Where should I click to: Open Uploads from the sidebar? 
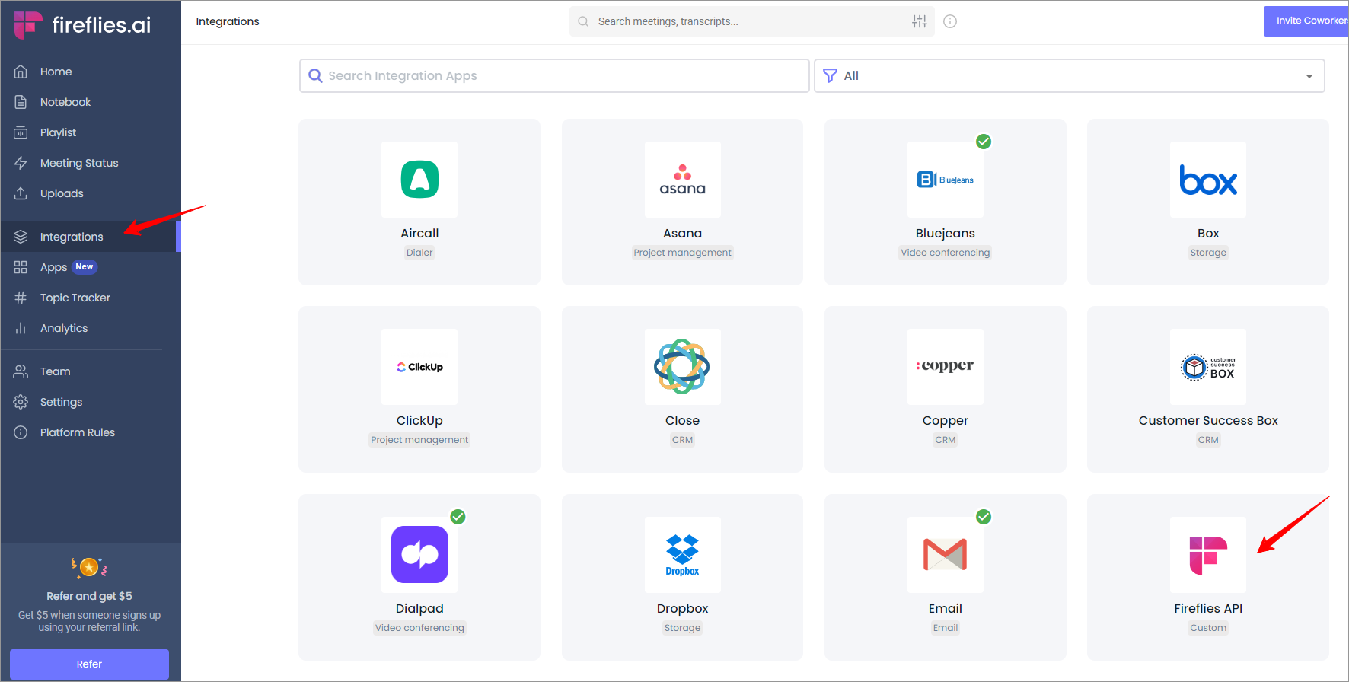click(x=62, y=193)
